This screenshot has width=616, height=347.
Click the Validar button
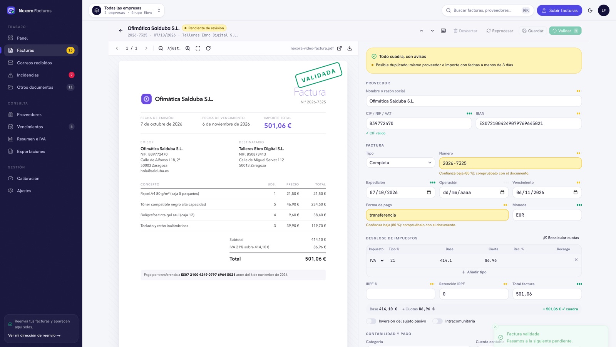(565, 31)
